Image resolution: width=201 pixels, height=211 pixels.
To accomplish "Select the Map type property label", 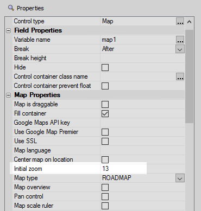I will [26, 178].
